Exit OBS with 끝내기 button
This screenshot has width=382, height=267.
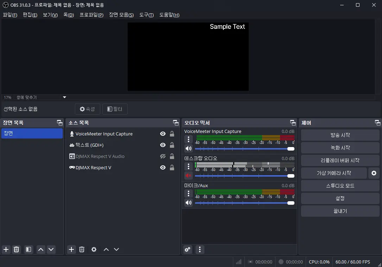(x=340, y=211)
